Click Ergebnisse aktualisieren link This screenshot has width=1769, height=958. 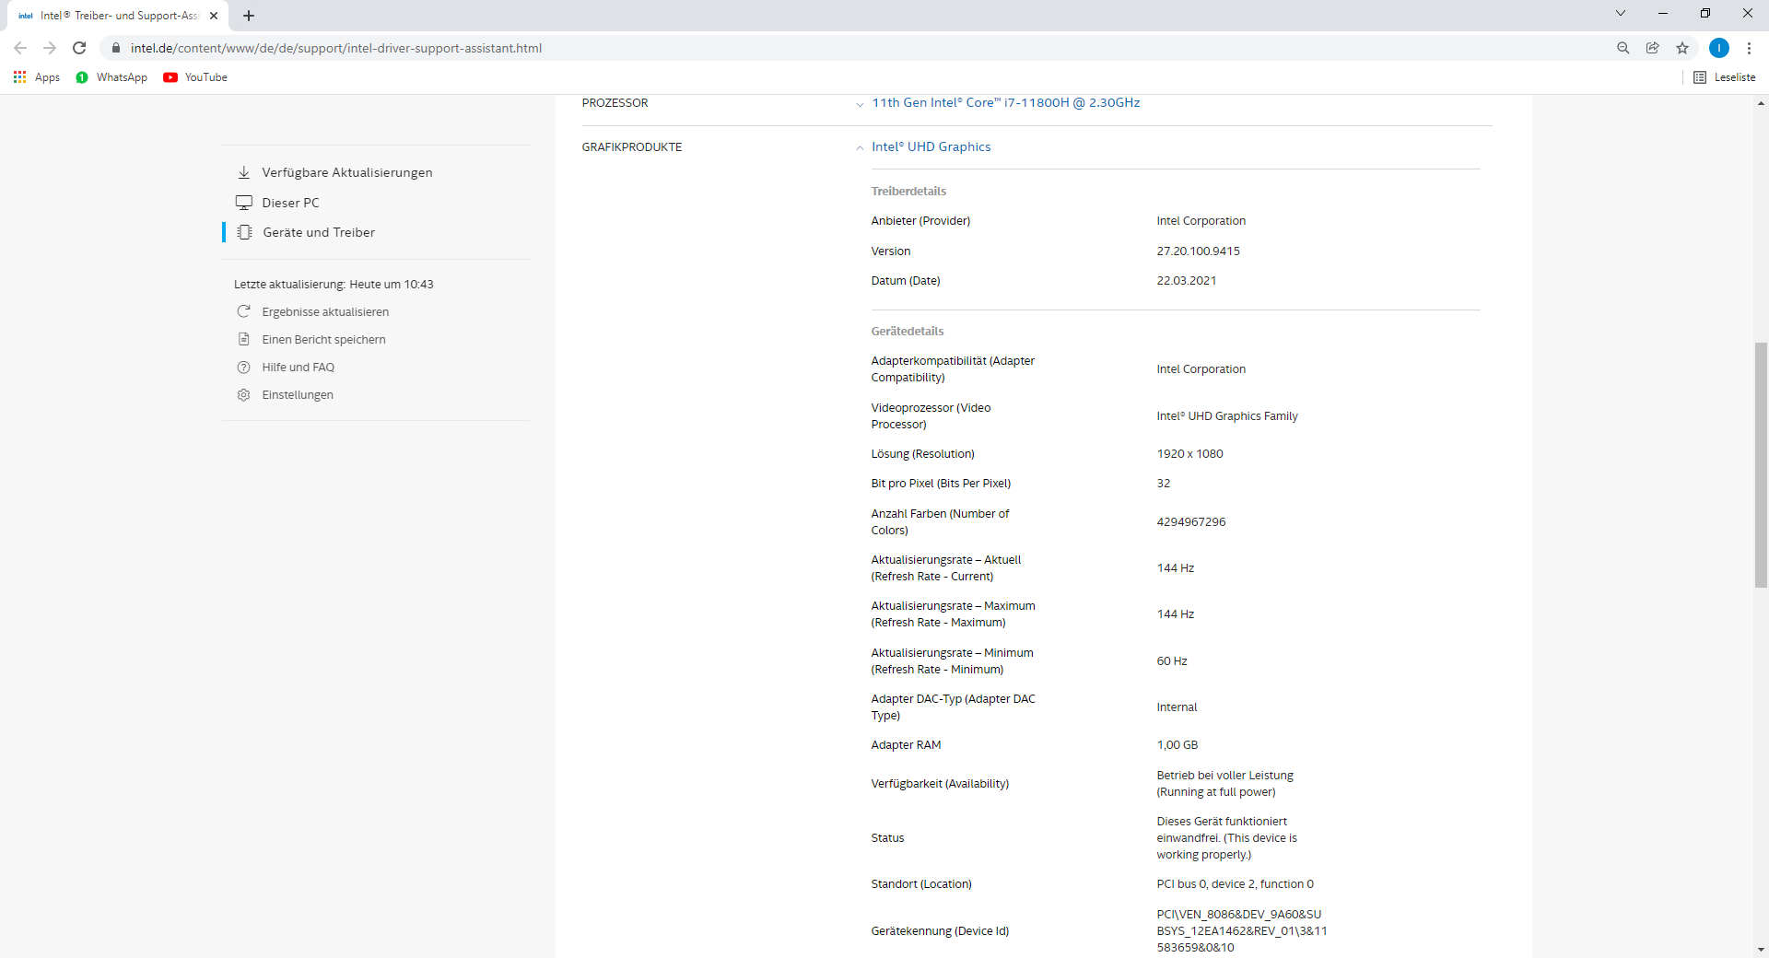[325, 312]
